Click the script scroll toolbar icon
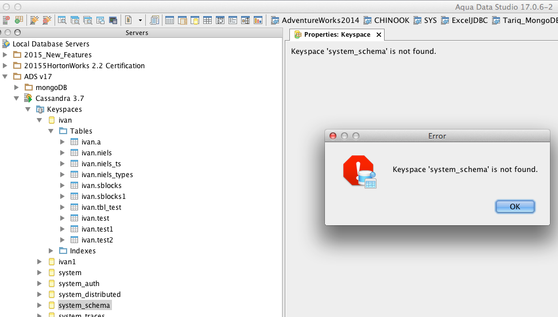The image size is (558, 317). click(154, 20)
